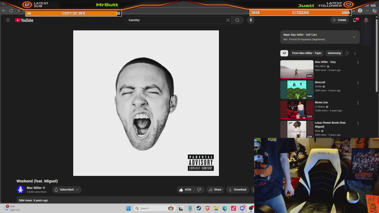Open Discord from the taskbar
Viewport: 379px width, 213px height.
242,208
